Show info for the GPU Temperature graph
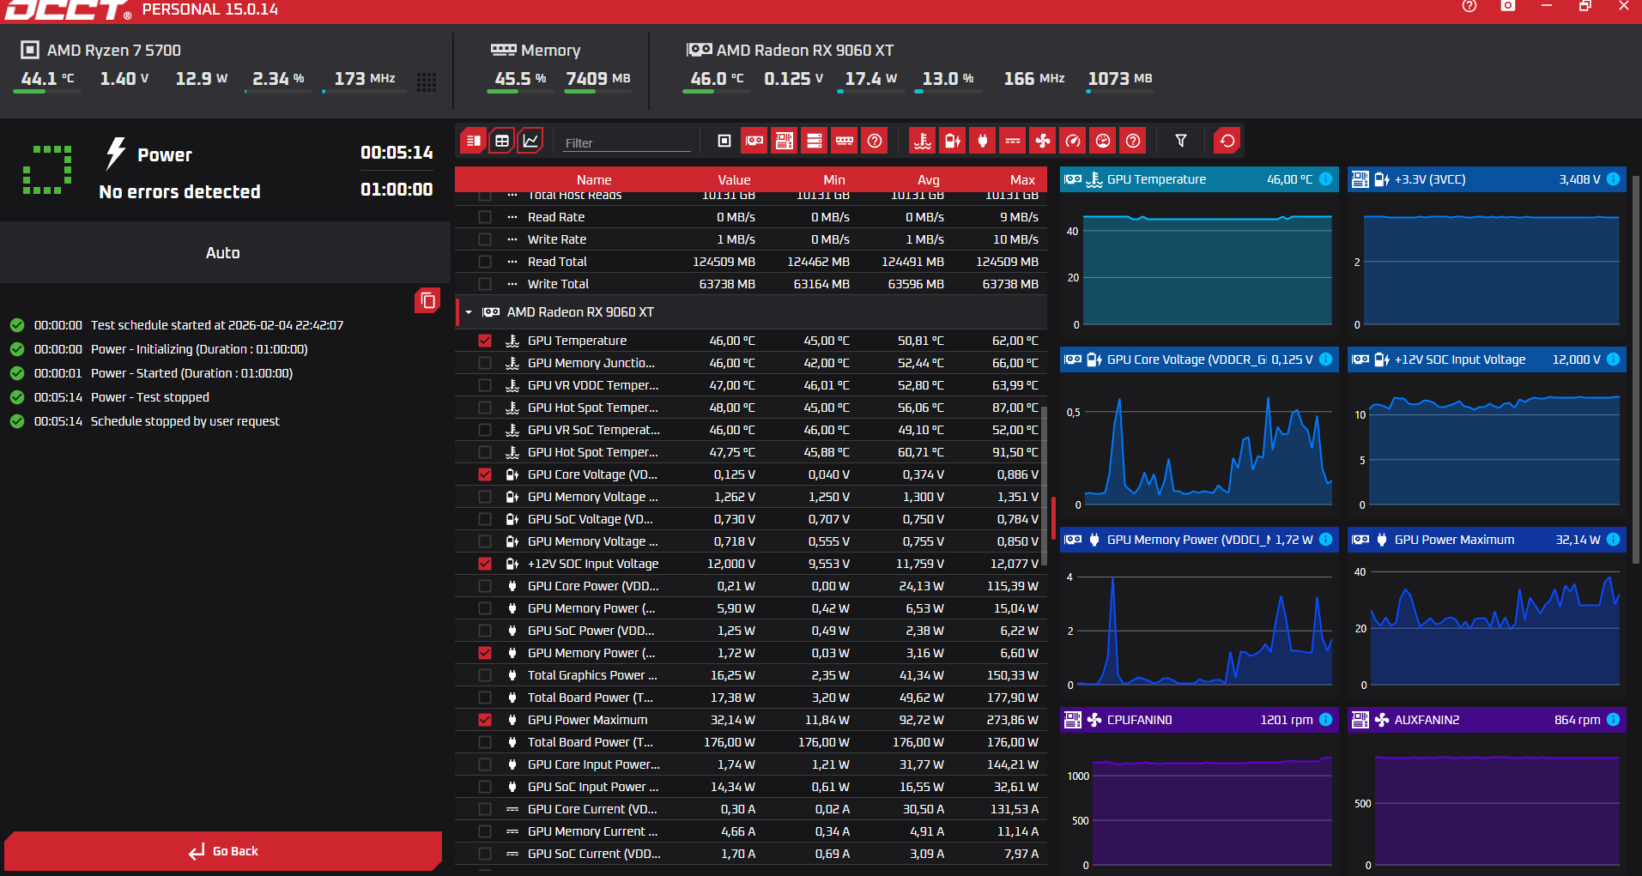1642x876 pixels. click(1325, 179)
